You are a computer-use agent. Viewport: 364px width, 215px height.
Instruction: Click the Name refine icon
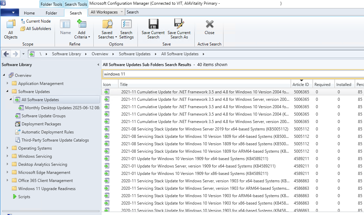click(65, 27)
